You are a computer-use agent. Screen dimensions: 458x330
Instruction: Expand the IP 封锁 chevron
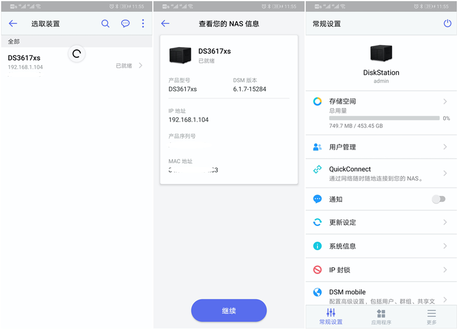coord(445,270)
